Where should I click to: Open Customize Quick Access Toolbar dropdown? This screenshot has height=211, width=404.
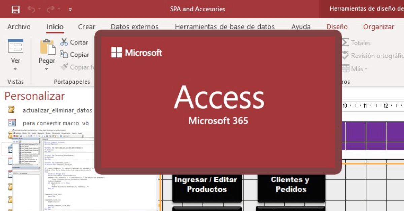(70, 10)
